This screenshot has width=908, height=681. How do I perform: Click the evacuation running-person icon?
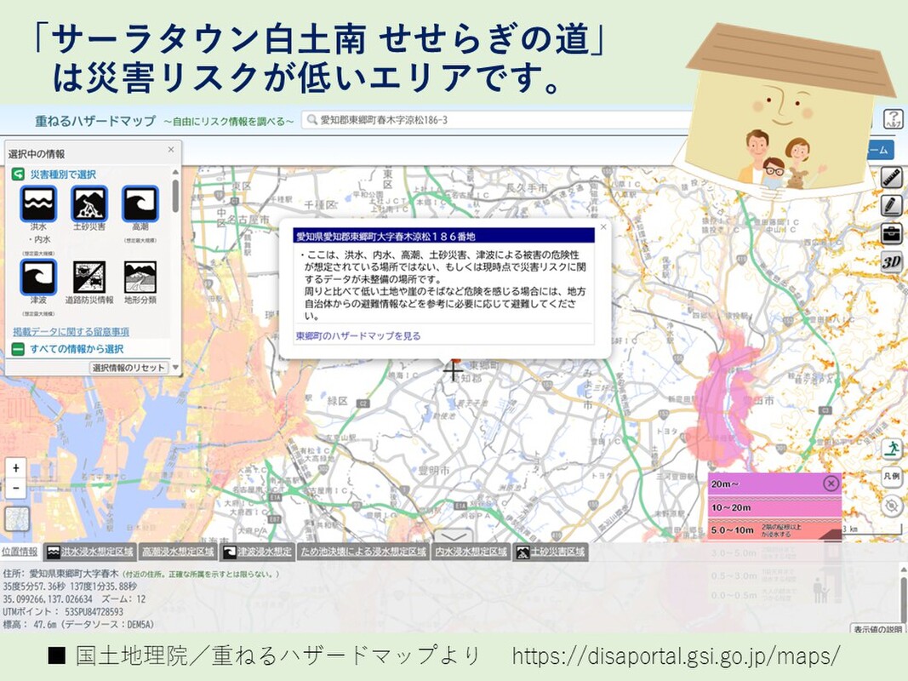[891, 448]
